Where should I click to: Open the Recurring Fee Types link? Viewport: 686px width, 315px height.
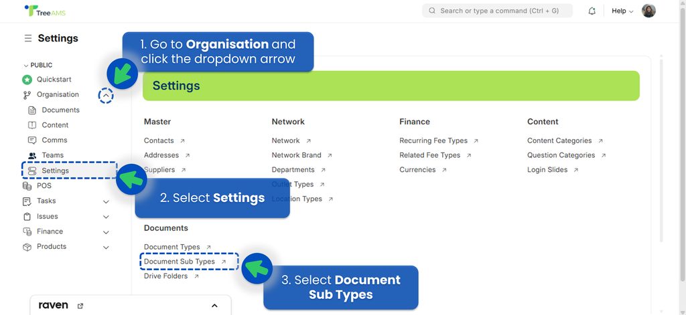coord(433,141)
